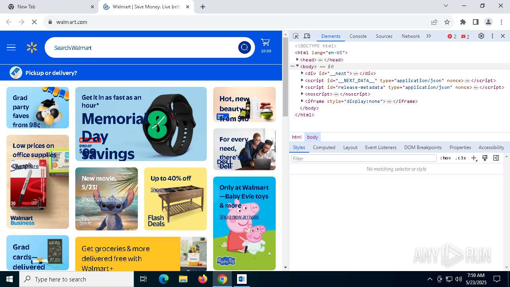Click the red error count badge
The image size is (510, 287).
[452, 36]
